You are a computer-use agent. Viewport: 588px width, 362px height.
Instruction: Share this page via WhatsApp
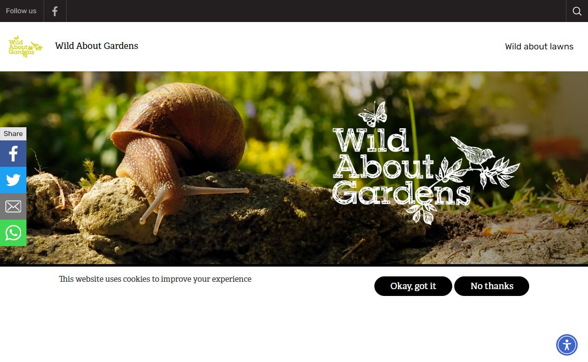pyautogui.click(x=13, y=233)
